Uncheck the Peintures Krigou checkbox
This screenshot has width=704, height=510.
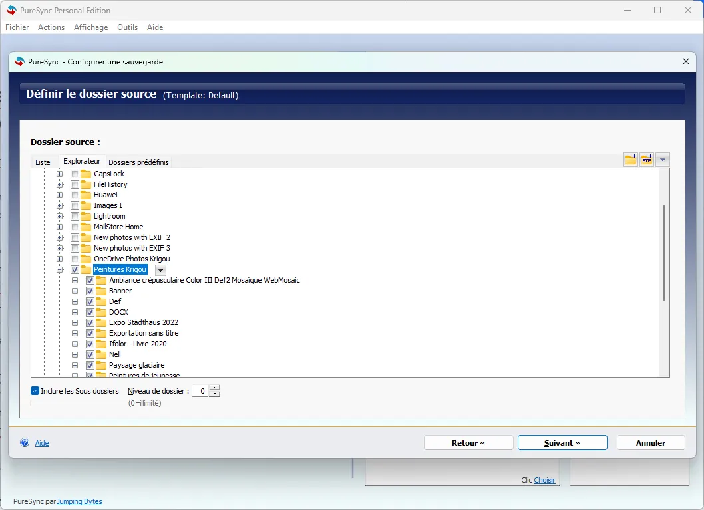tap(75, 269)
